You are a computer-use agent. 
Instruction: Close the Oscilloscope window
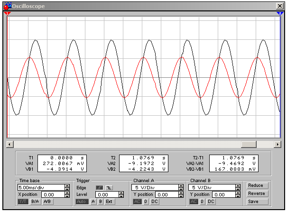(x=280, y=6)
